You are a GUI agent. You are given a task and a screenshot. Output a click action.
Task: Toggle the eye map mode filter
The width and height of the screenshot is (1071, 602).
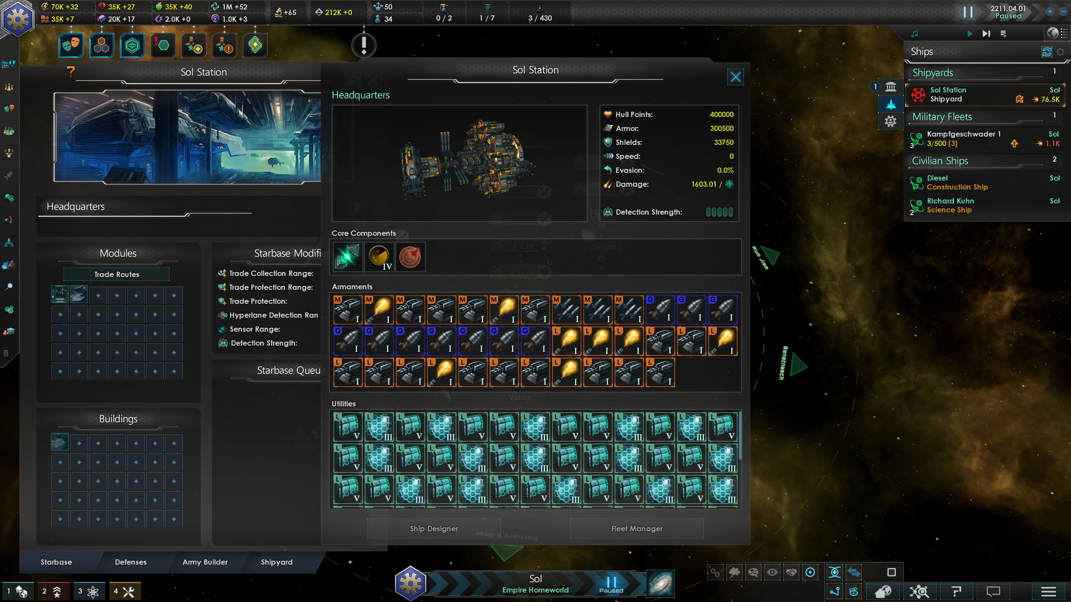(772, 572)
